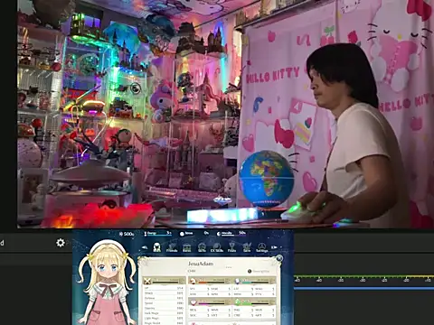Click the pink heart stat group icon
This screenshot has height=325, width=434.
pyautogui.click(x=193, y=302)
